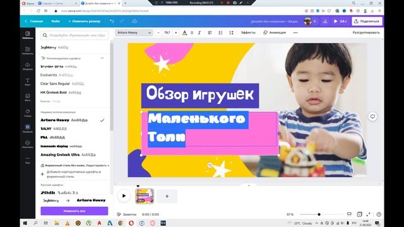
Task: Add a new page in timeline
Action: (x=167, y=196)
